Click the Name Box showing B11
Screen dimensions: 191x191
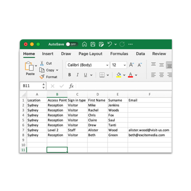(33, 86)
